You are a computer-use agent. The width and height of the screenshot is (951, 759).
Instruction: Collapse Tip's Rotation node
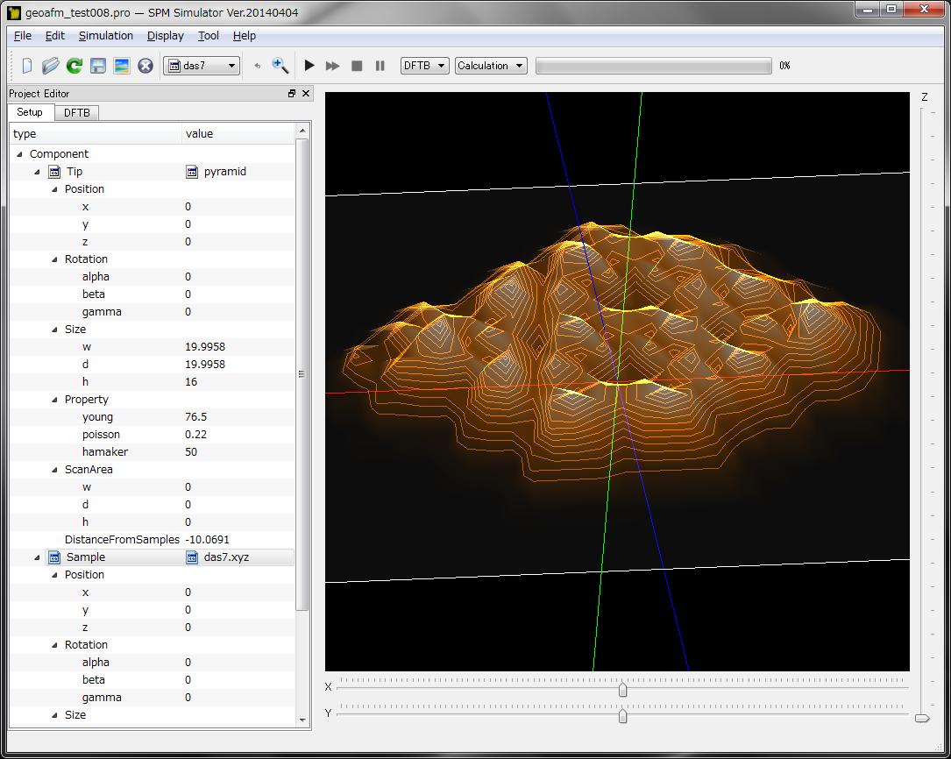click(x=54, y=259)
